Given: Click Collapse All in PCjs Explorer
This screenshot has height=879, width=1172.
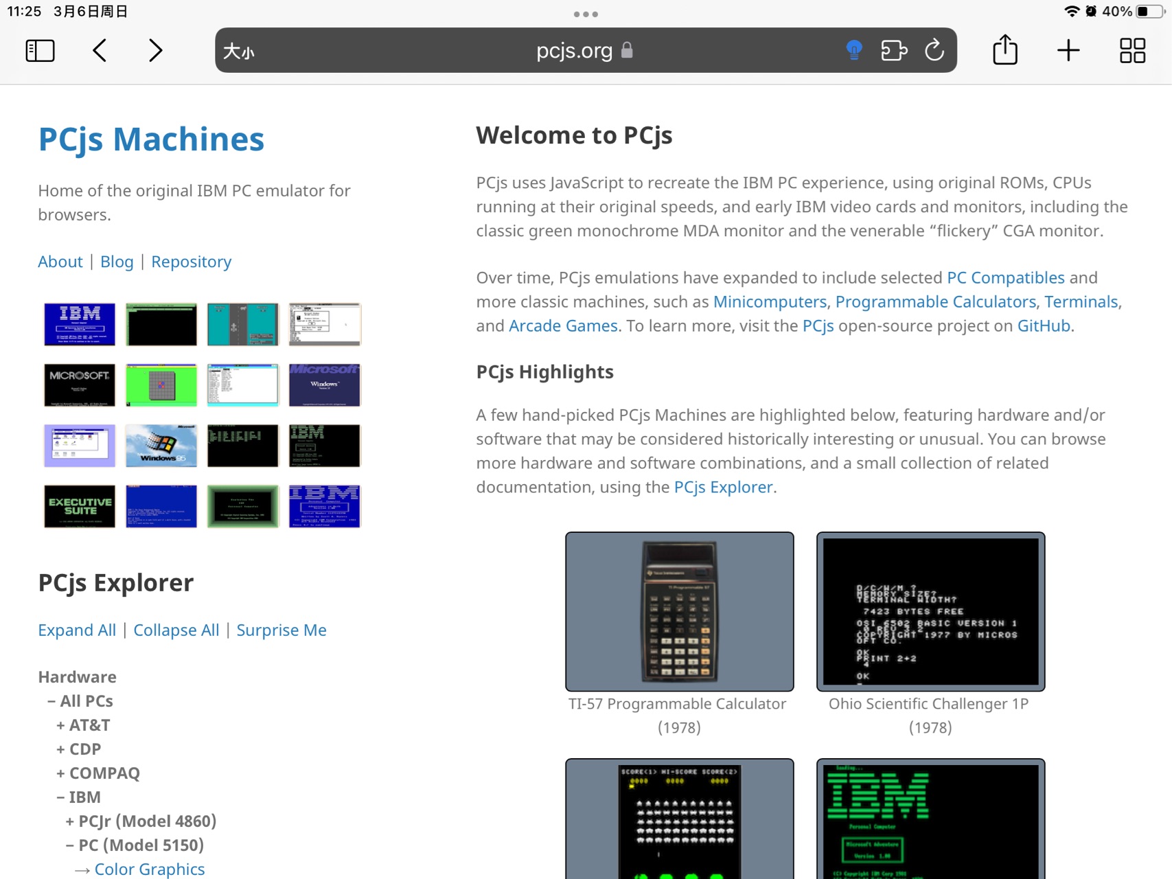Looking at the screenshot, I should pyautogui.click(x=176, y=630).
